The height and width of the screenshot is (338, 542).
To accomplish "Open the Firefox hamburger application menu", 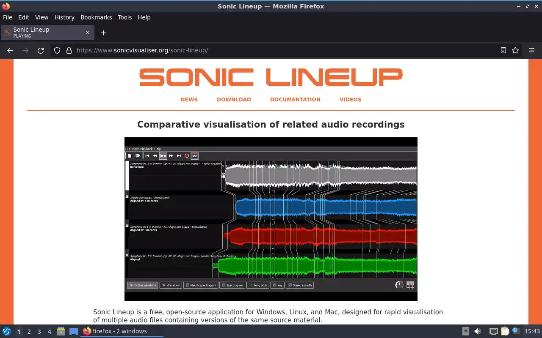I will [x=532, y=50].
